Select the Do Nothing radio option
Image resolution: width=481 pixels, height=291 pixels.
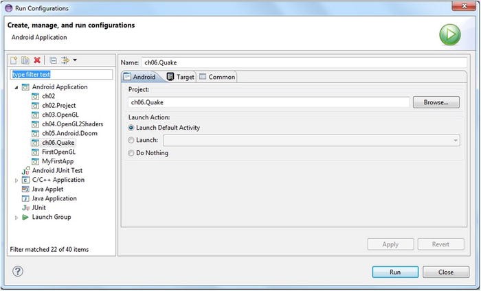[131, 153]
